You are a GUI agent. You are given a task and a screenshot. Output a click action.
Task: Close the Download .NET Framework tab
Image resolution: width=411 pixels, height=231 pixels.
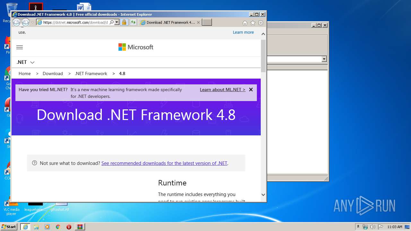click(x=198, y=22)
